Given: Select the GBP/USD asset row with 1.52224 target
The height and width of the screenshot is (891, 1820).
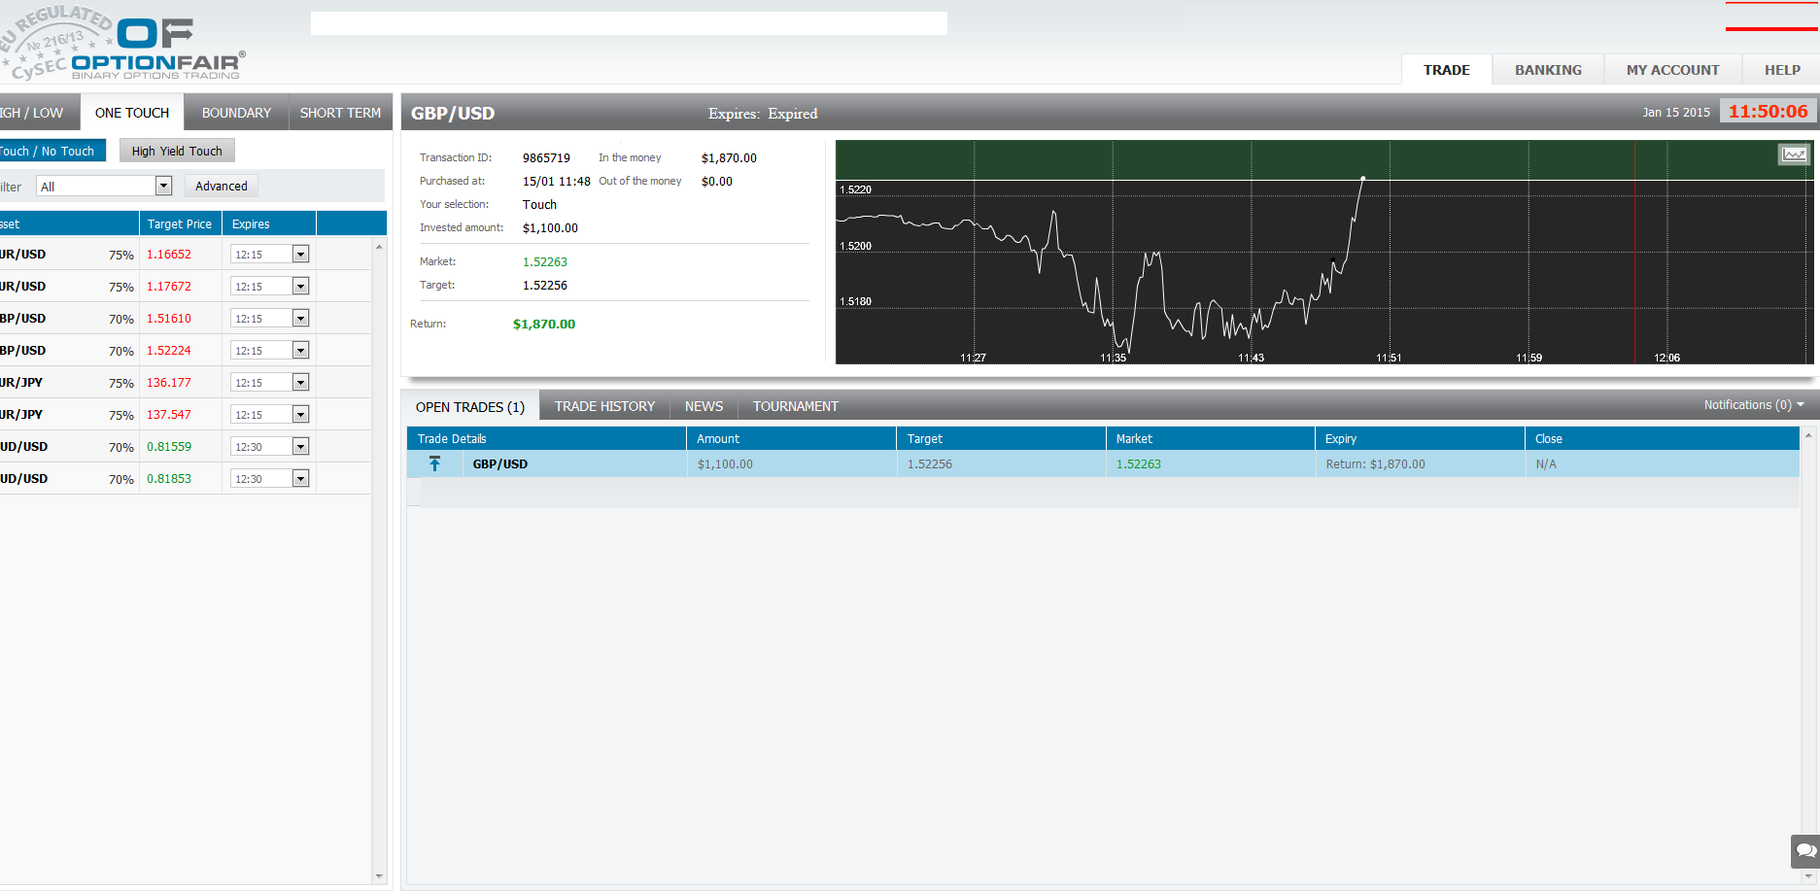Looking at the screenshot, I should (58, 350).
